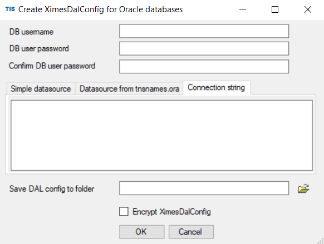
Task: Click the DB username label
Action: pos(31,32)
